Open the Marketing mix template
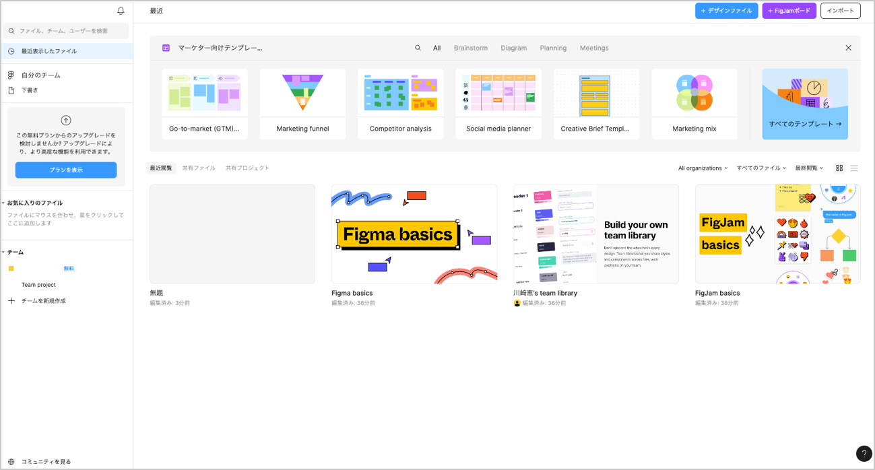The height and width of the screenshot is (470, 875). pos(694,104)
